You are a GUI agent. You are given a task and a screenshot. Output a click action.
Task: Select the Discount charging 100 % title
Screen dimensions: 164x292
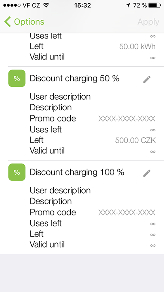pyautogui.click(x=77, y=173)
